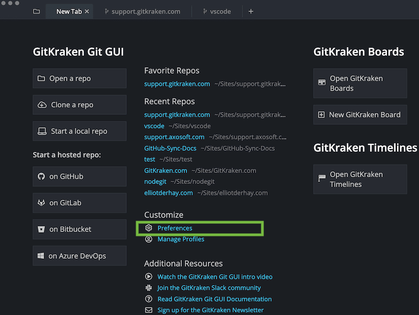This screenshot has width=419, height=315.
Task: Click the question mark Documentation icon
Action: pos(149,299)
